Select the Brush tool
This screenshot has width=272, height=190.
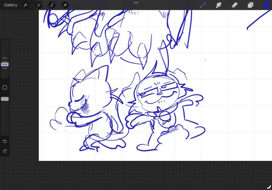pyautogui.click(x=203, y=5)
